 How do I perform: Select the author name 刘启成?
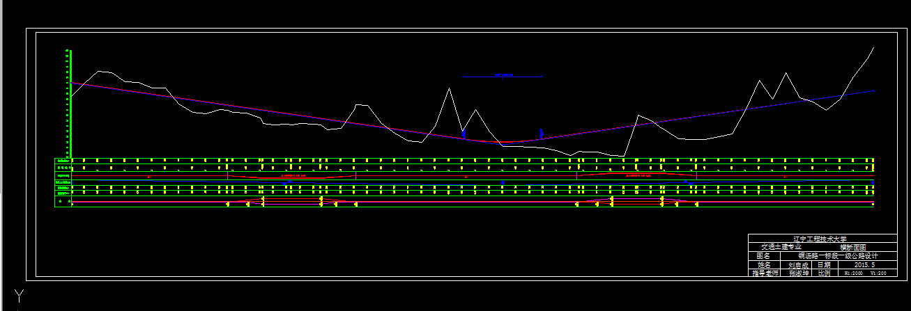point(797,265)
